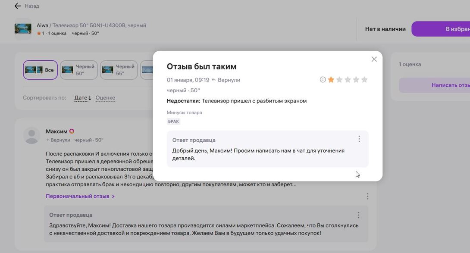Close the 'Отзыв был таким' popup
Image resolution: width=470 pixels, height=253 pixels.
coord(374,59)
